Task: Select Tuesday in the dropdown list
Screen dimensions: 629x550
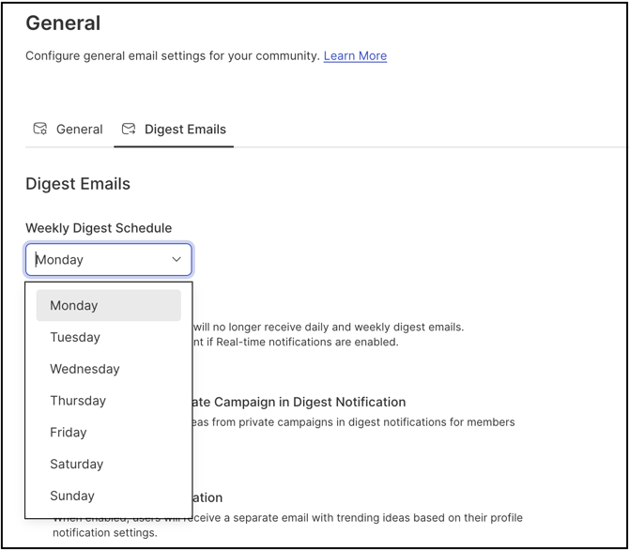Action: pyautogui.click(x=75, y=338)
